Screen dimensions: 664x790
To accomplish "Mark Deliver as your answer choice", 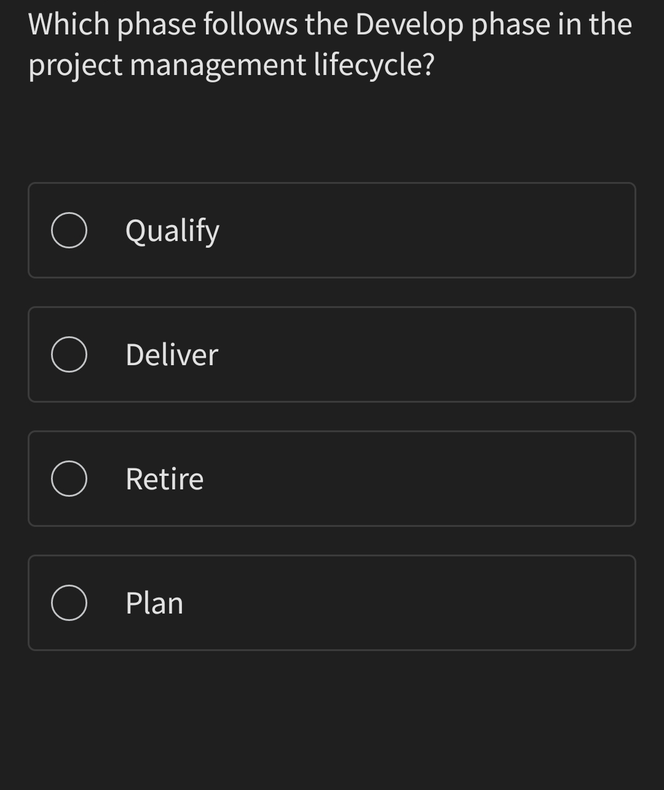I will click(332, 354).
